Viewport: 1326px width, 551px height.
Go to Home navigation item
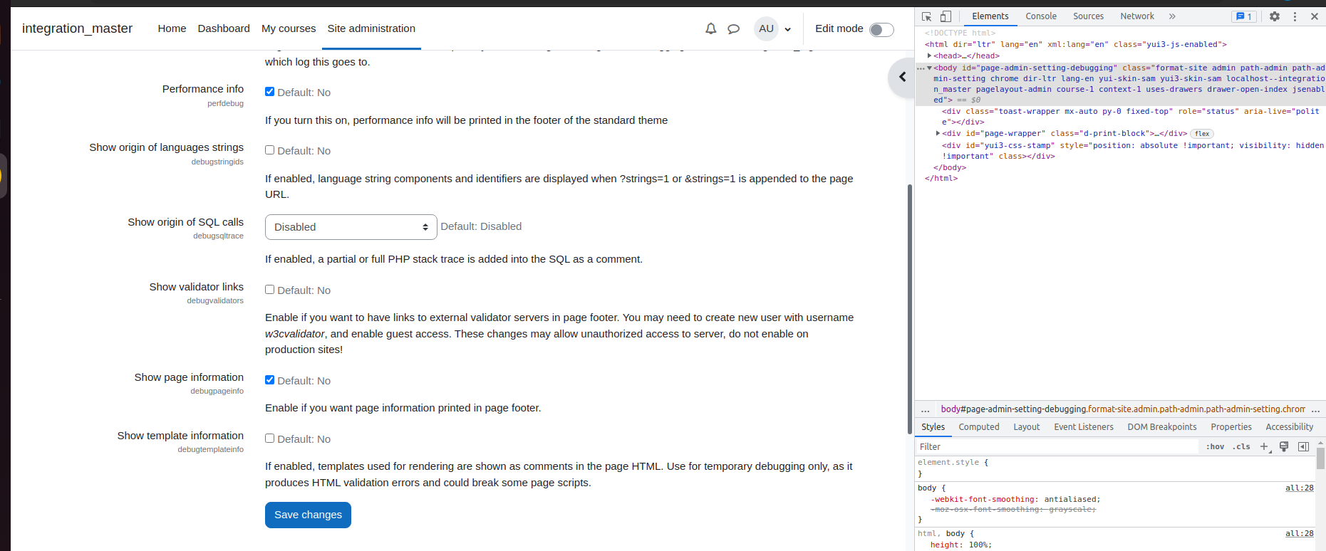point(172,28)
